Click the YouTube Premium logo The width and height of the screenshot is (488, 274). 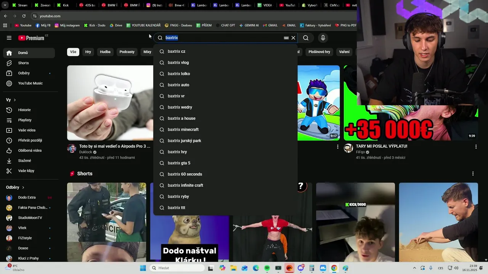(31, 38)
